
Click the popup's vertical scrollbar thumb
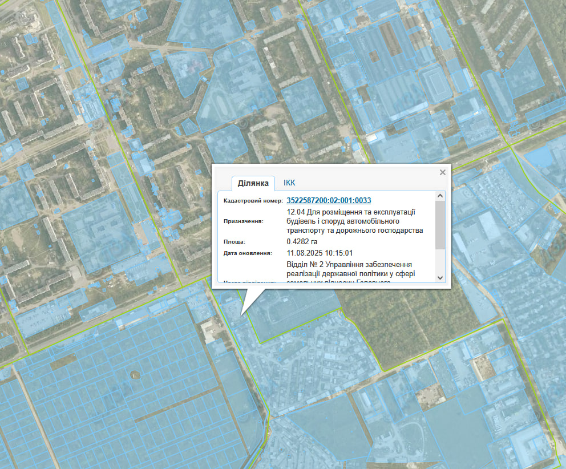[x=440, y=224]
